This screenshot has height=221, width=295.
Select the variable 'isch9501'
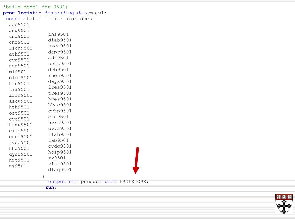(20, 48)
